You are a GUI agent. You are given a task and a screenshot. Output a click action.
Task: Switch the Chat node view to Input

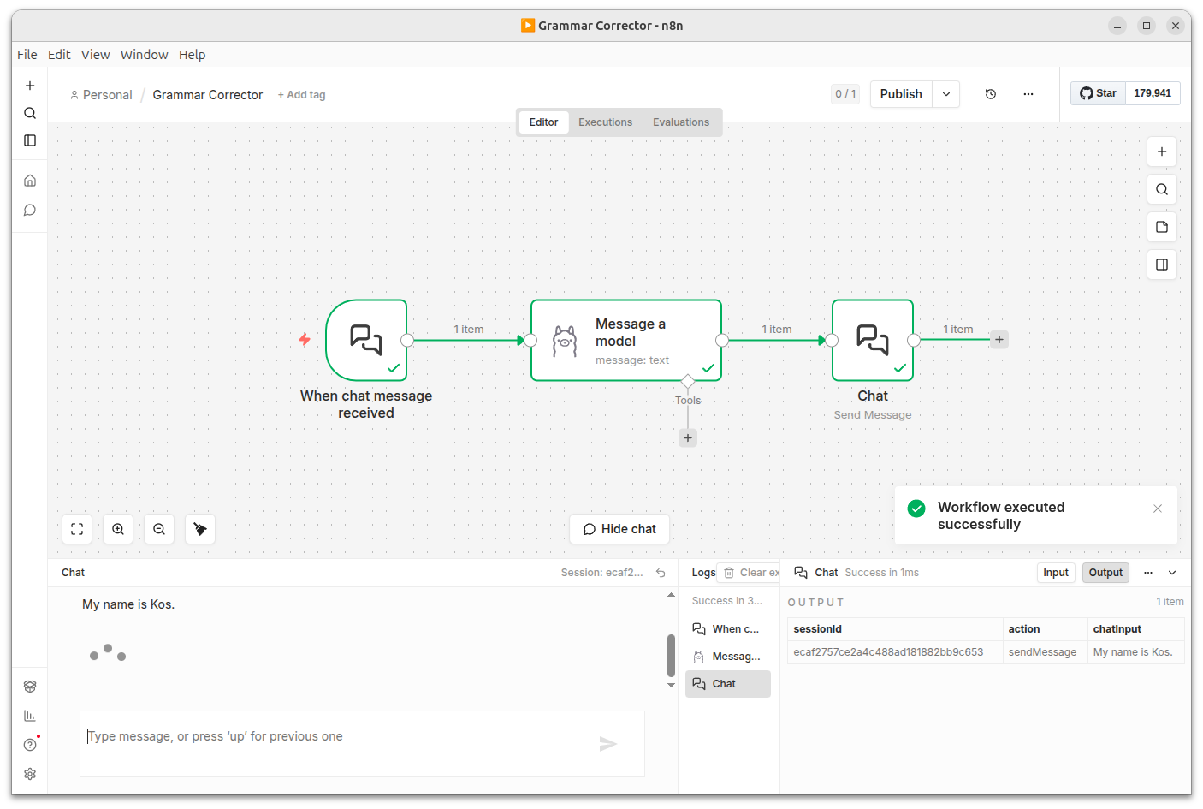tap(1056, 572)
